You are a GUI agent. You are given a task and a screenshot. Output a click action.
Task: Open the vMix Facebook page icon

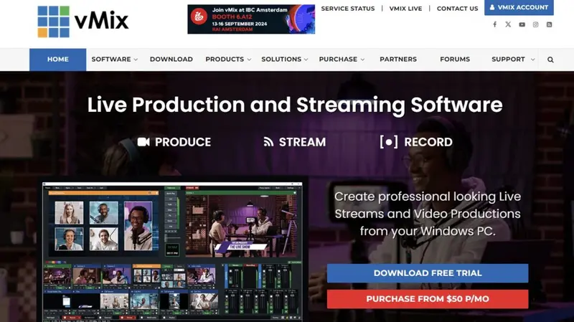tap(494, 24)
